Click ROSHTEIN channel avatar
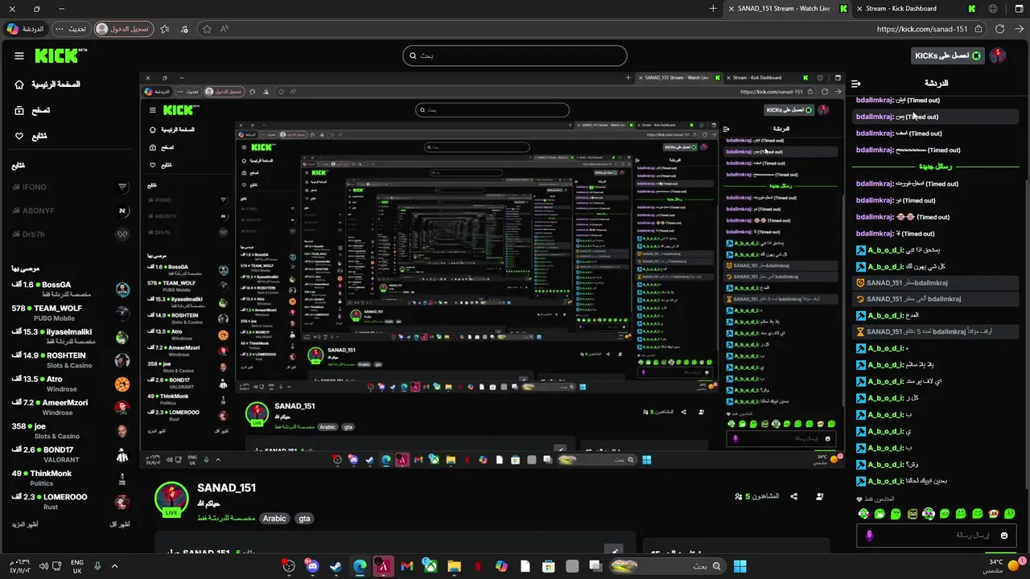The width and height of the screenshot is (1030, 579). 122,360
